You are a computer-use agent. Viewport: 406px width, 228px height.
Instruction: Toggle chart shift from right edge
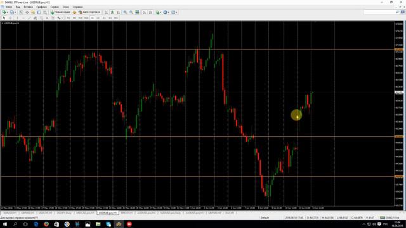tap(150, 12)
